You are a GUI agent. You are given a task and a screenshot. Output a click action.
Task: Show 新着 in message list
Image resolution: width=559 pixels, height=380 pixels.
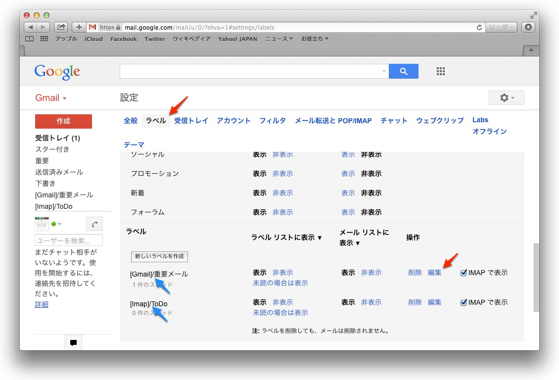[348, 193]
